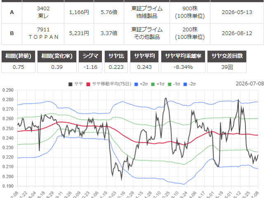
Task: Click the 3402 東レ stock cell
Action: [x=43, y=12]
